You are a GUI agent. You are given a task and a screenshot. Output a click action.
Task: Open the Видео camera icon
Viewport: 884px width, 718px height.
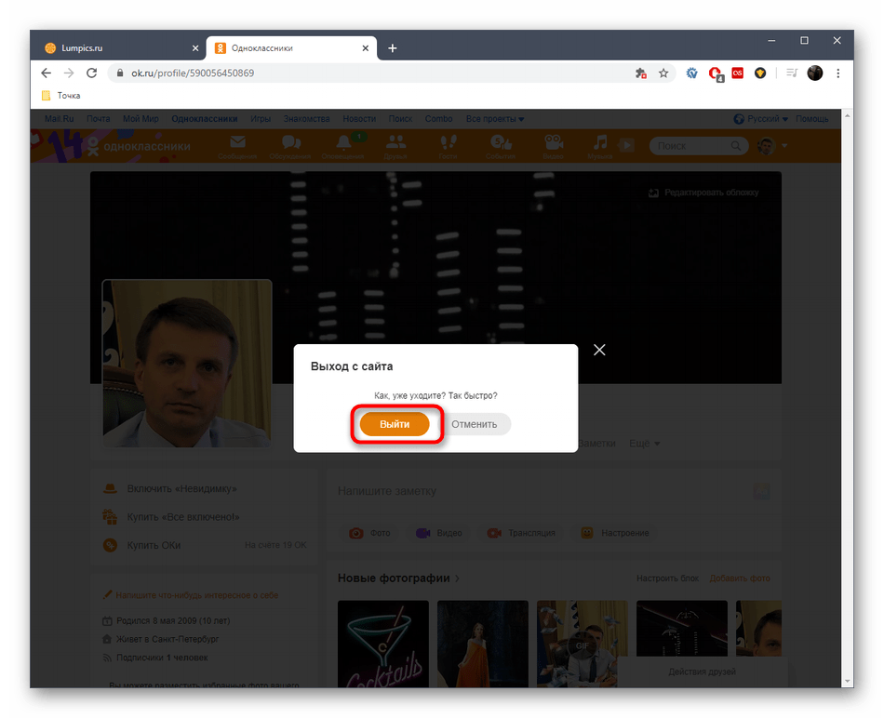554,142
